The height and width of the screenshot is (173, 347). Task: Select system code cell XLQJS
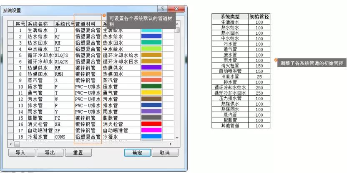pos(64,55)
